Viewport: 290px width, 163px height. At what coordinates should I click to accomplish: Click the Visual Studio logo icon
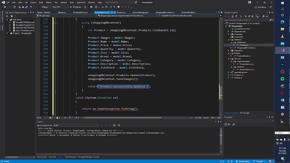pyautogui.click(x=3, y=2)
